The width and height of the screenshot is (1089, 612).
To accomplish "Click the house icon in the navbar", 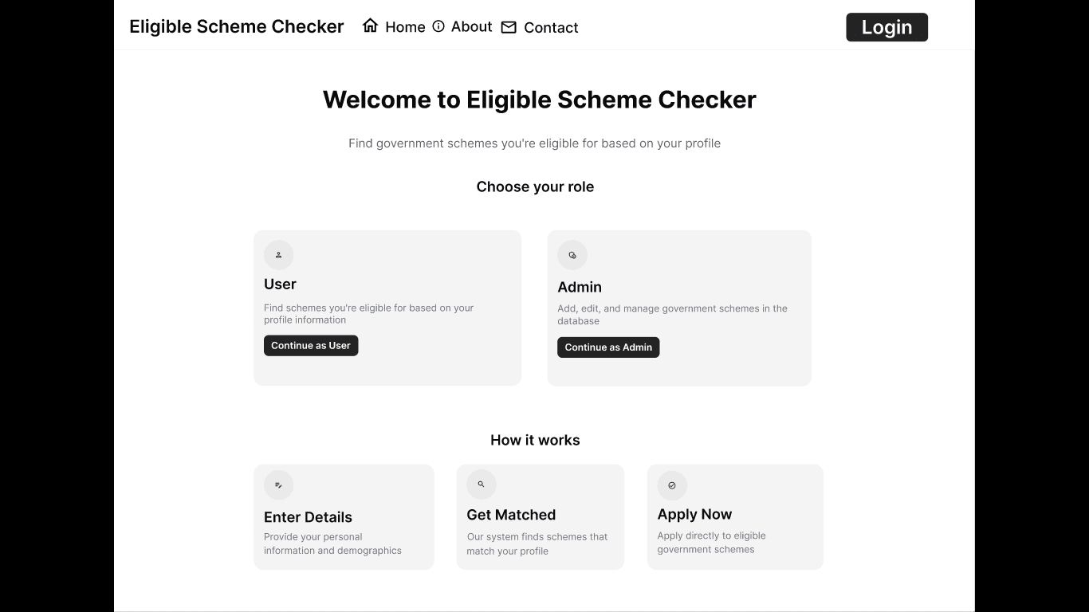I will click(370, 25).
